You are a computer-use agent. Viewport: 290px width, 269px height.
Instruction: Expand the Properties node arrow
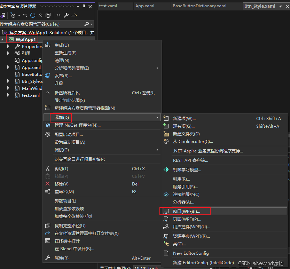click(8, 46)
